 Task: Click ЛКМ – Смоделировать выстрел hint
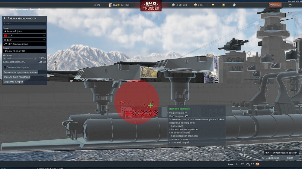click(281, 153)
